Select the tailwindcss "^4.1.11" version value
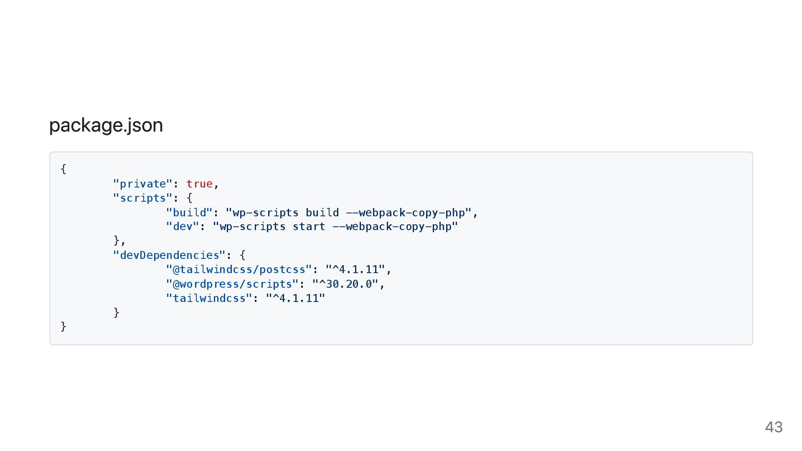This screenshot has width=802, height=451. tap(295, 298)
